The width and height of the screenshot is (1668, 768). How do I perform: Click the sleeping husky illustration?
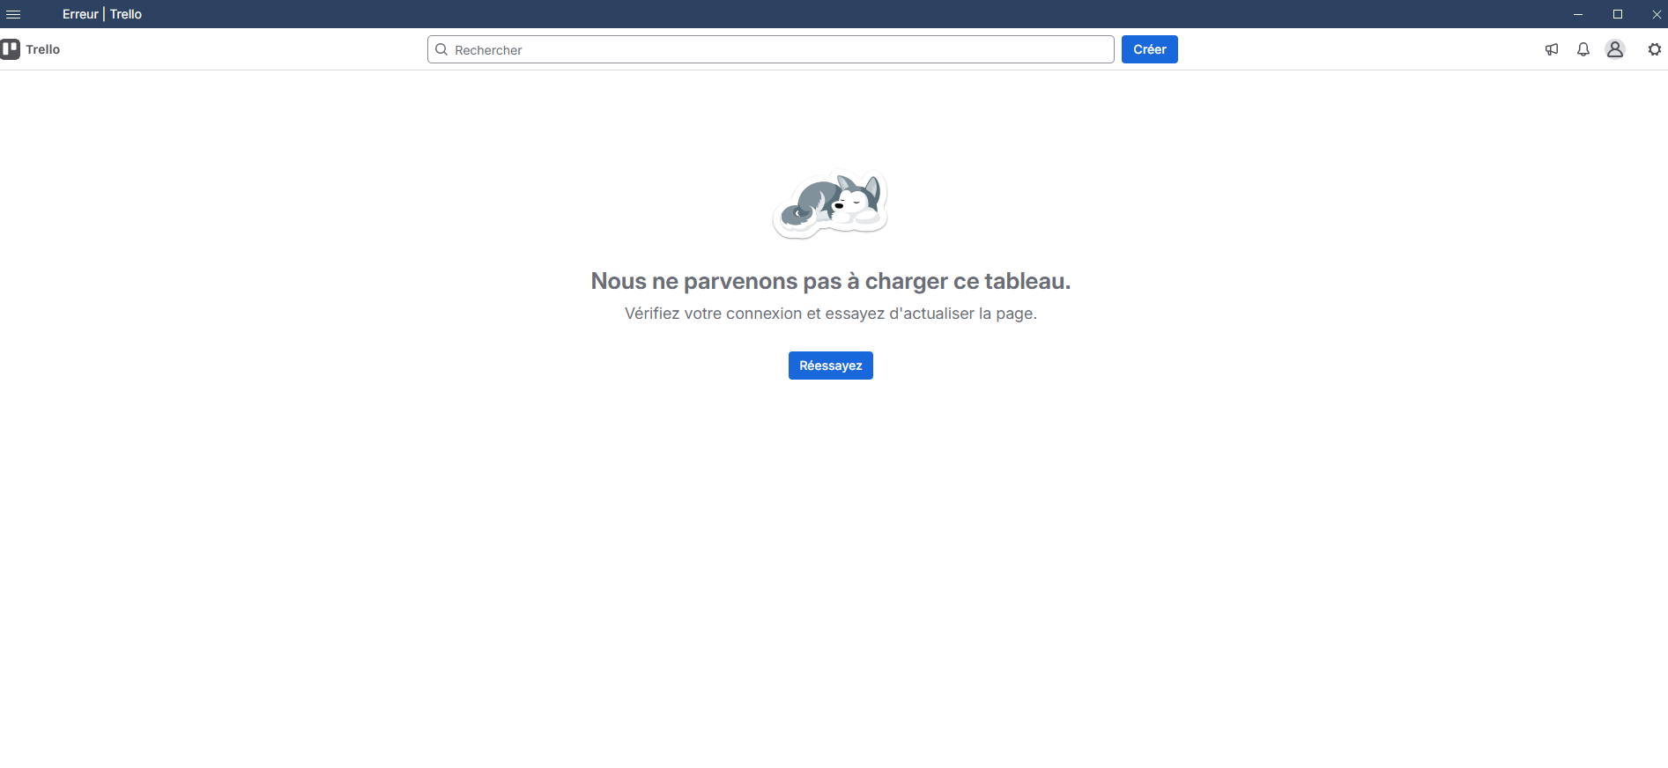(x=830, y=203)
